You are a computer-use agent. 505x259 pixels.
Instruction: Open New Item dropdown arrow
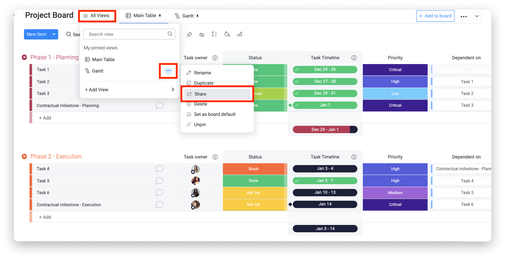tap(54, 34)
